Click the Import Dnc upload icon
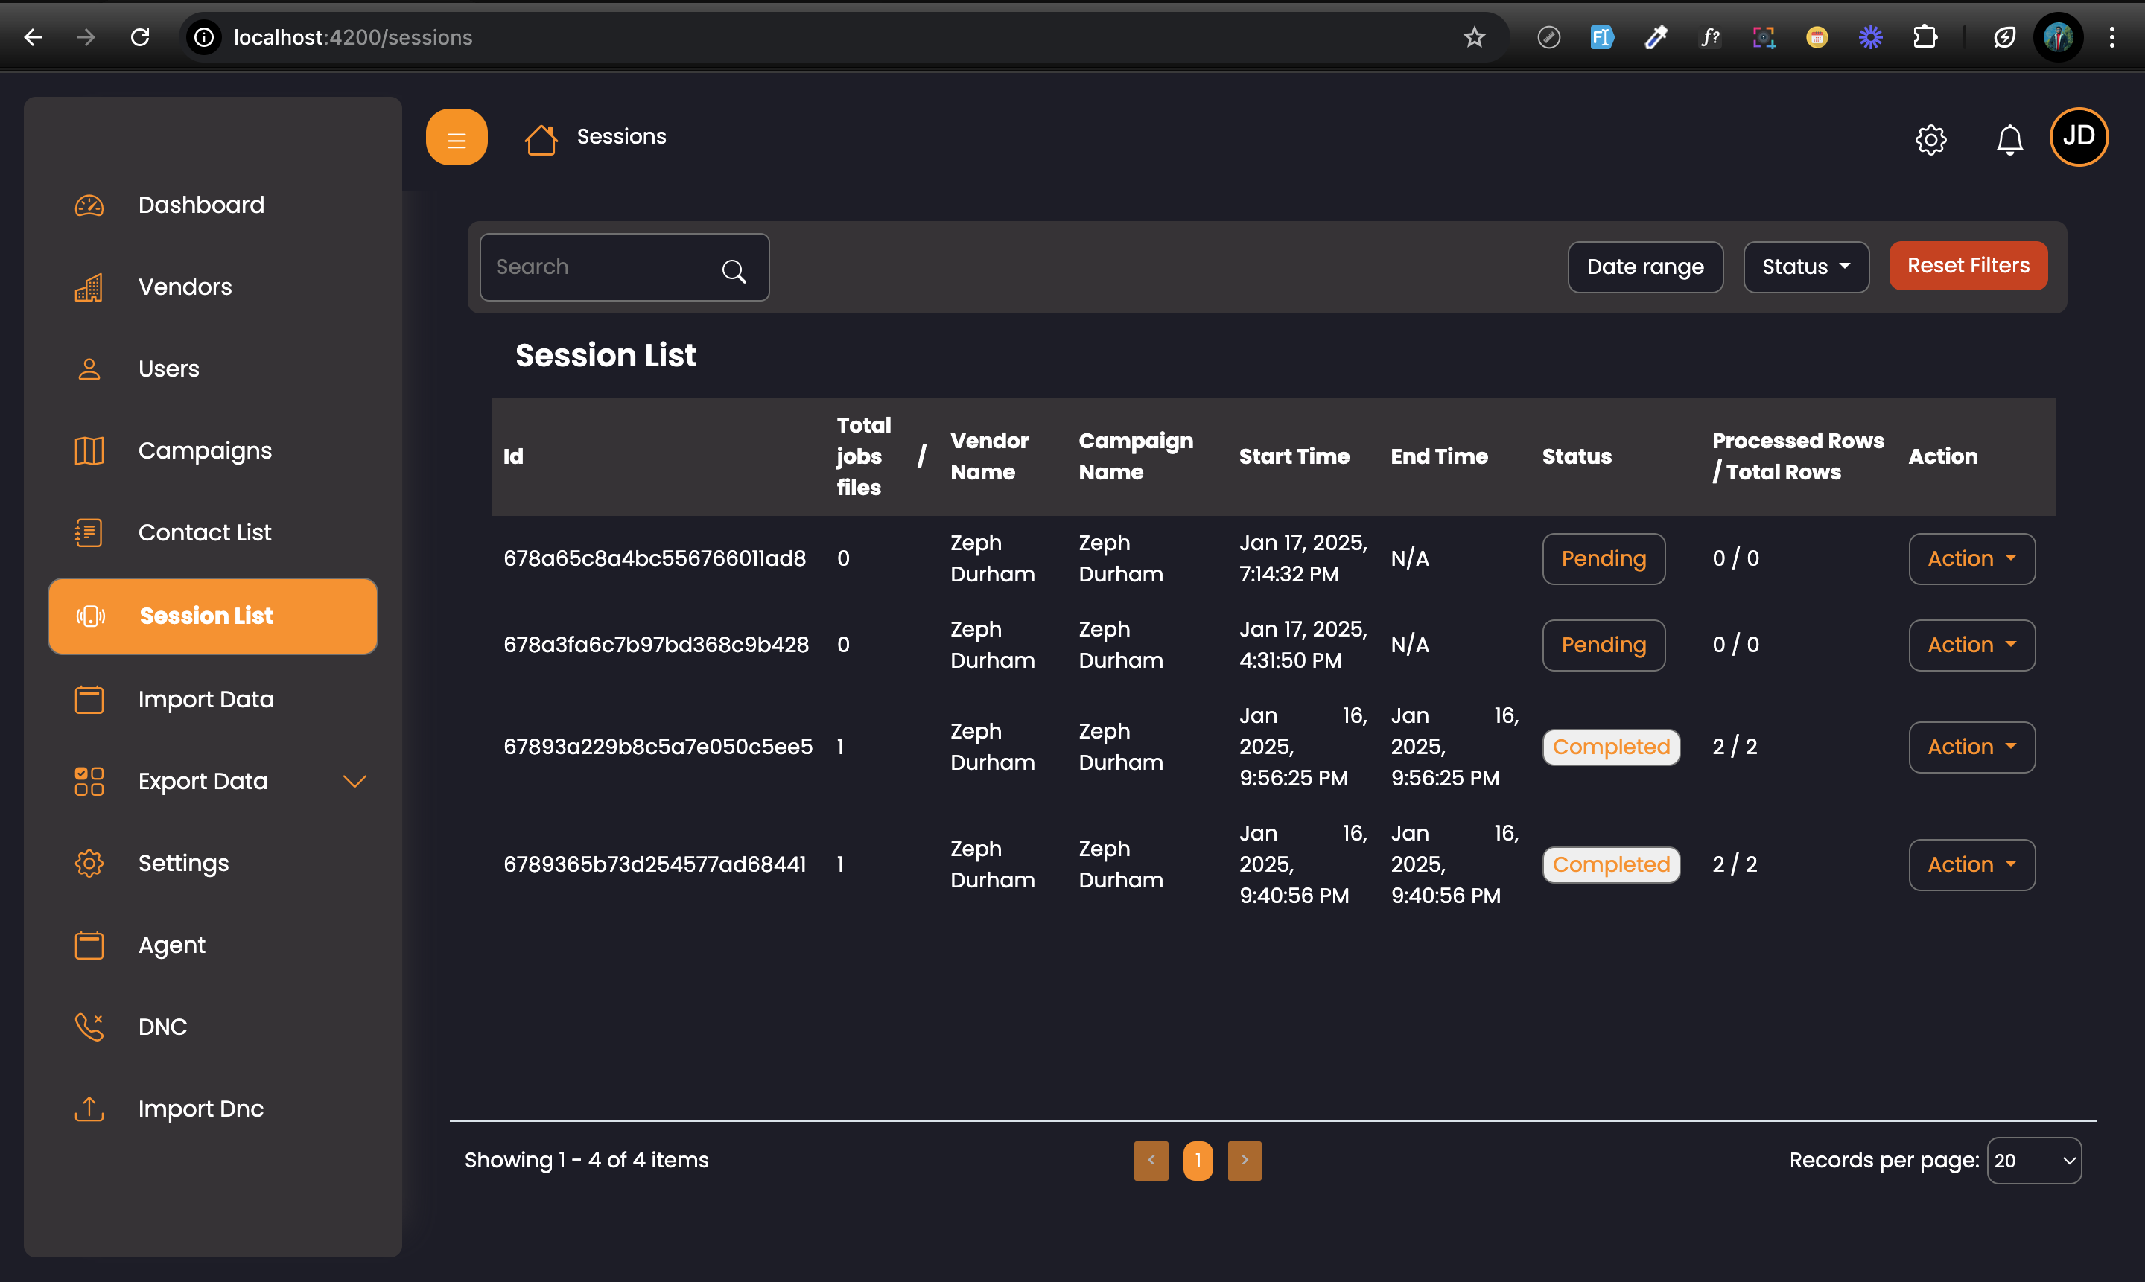The width and height of the screenshot is (2145, 1282). (89, 1109)
